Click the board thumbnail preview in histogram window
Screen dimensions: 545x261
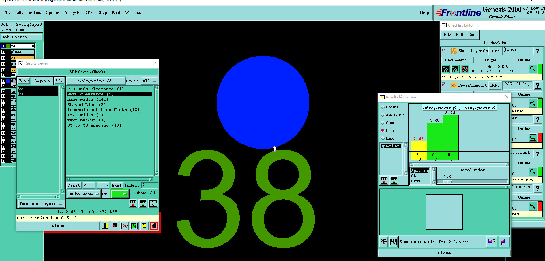pos(444,212)
